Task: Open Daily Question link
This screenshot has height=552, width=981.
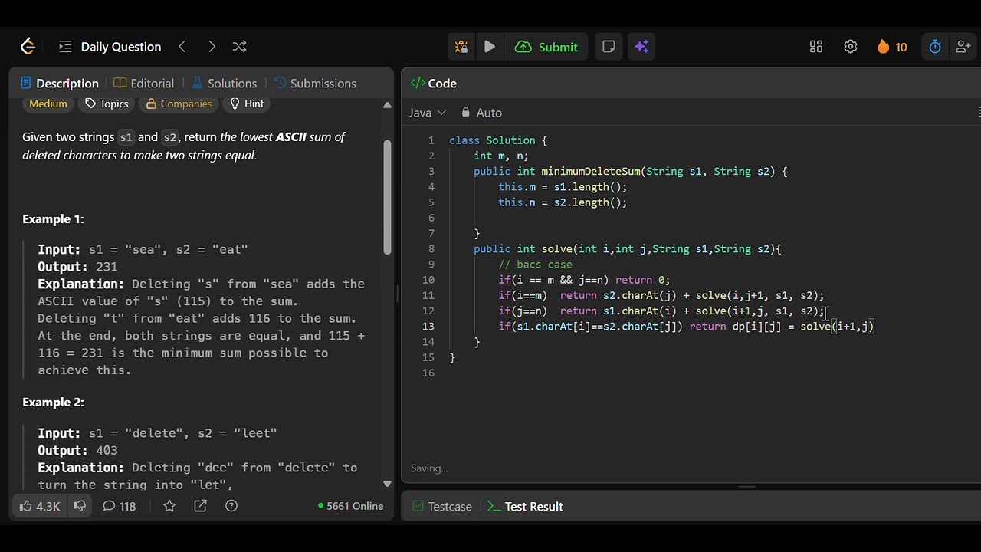Action: pyautogui.click(x=121, y=47)
